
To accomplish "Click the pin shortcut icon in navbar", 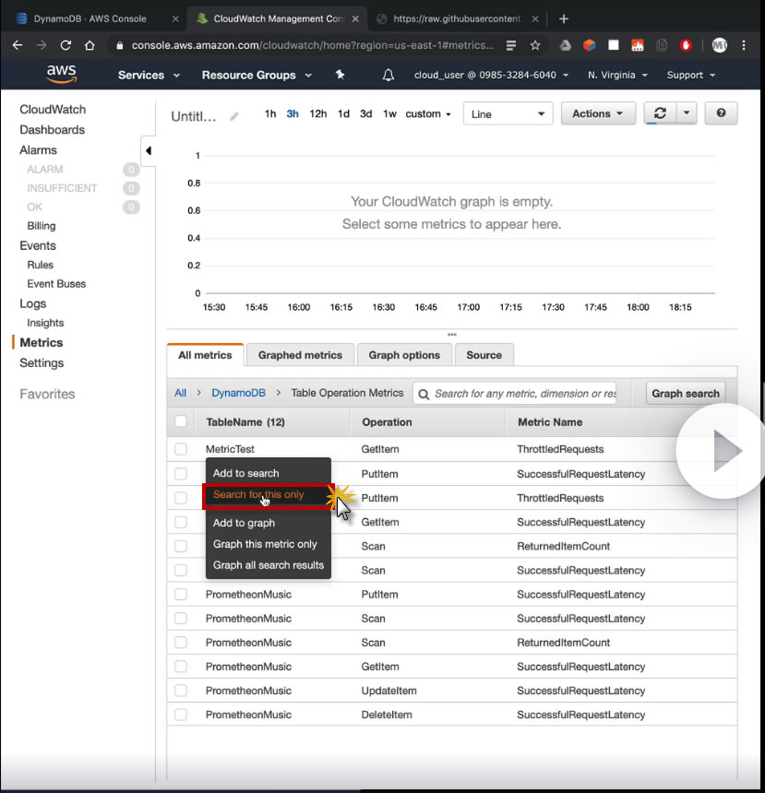I will 340,75.
